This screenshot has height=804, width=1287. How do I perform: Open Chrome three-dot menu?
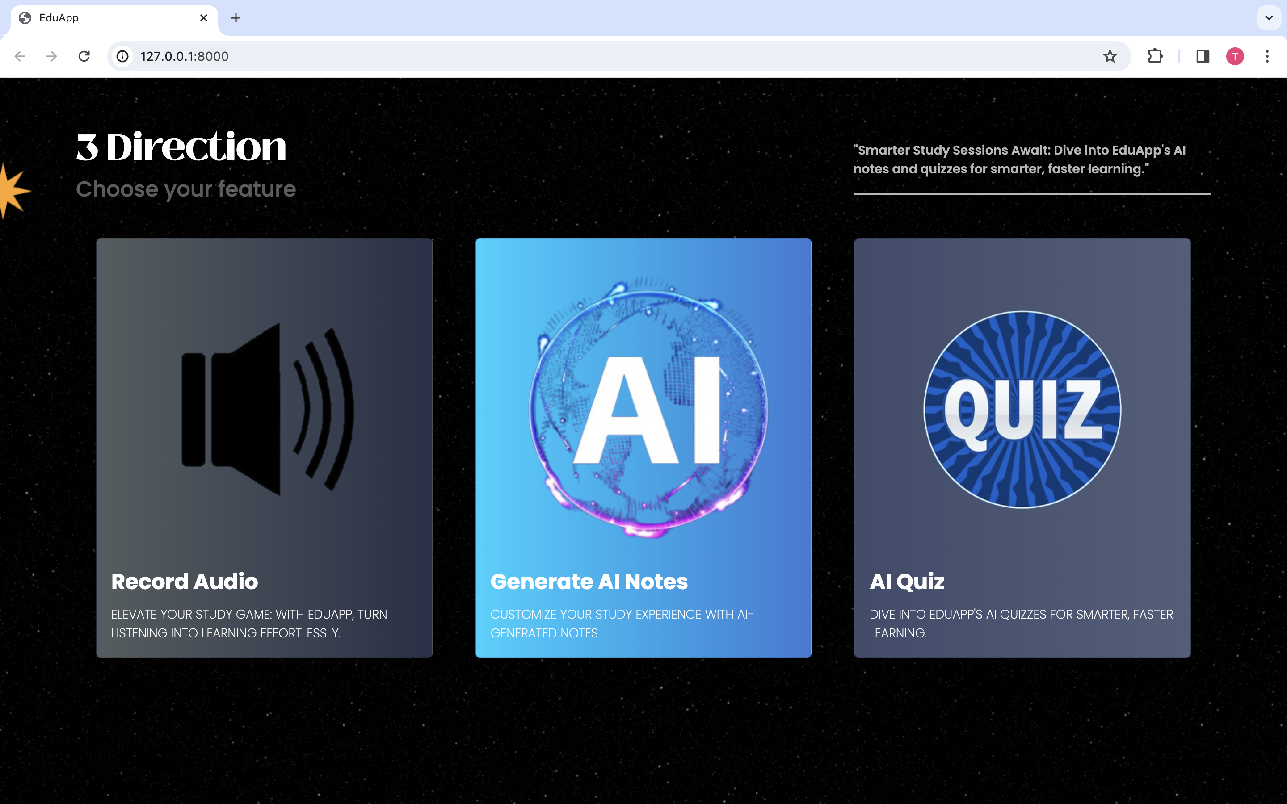tap(1267, 56)
